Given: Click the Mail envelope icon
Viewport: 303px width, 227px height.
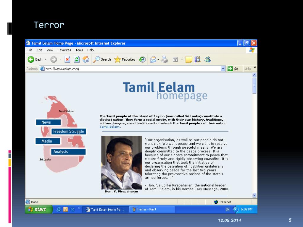Looking at the screenshot, I should pyautogui.click(x=153, y=59).
